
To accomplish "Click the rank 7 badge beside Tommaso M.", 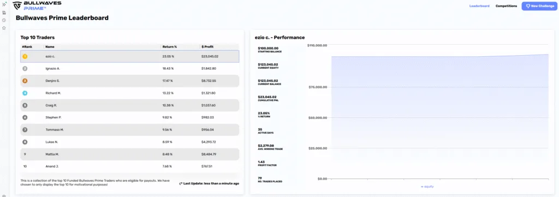I will point(25,130).
